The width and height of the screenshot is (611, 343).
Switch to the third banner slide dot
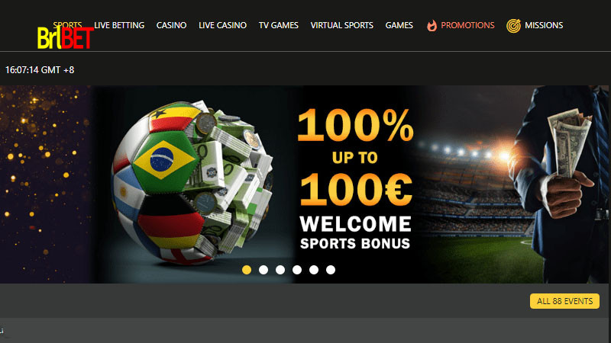[x=280, y=270]
